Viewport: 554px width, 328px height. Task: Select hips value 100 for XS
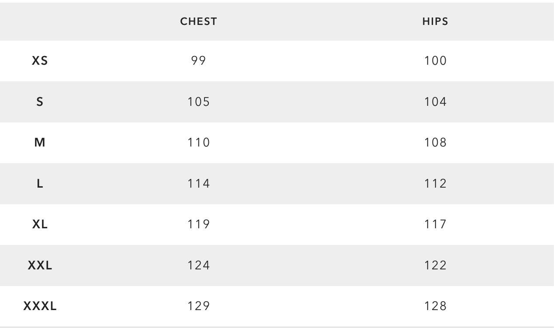(436, 61)
